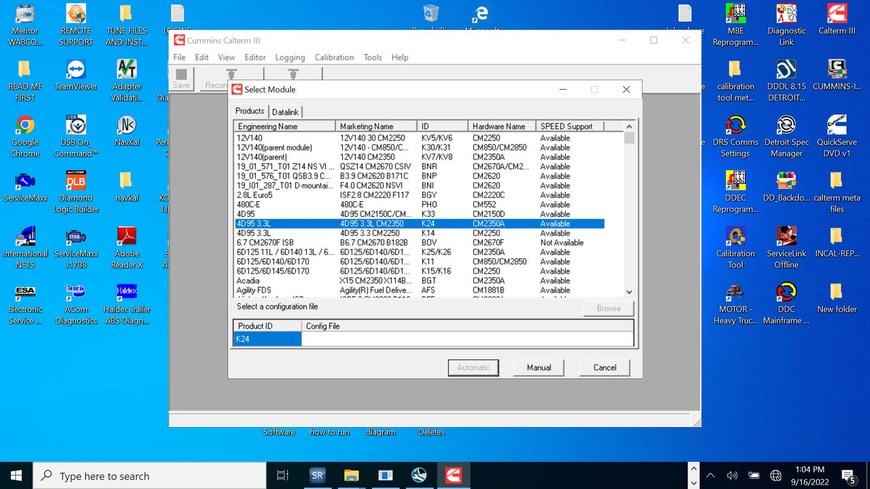Open File Explorer from taskbar

(x=352, y=476)
